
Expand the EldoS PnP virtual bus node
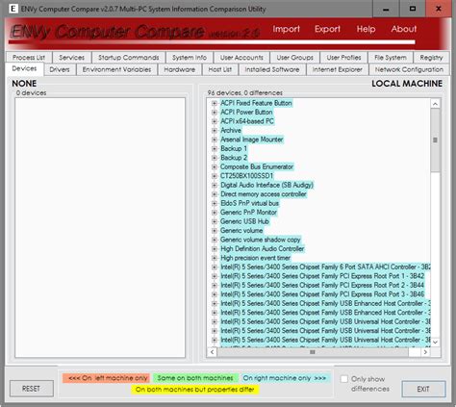click(x=215, y=203)
